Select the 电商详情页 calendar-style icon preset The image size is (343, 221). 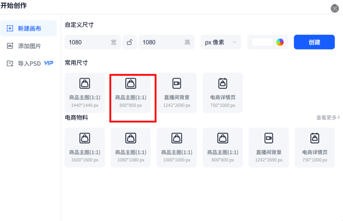222,83
